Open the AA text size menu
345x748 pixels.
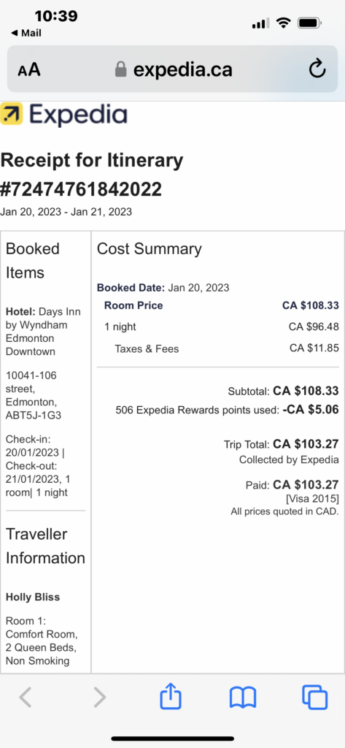pyautogui.click(x=29, y=70)
